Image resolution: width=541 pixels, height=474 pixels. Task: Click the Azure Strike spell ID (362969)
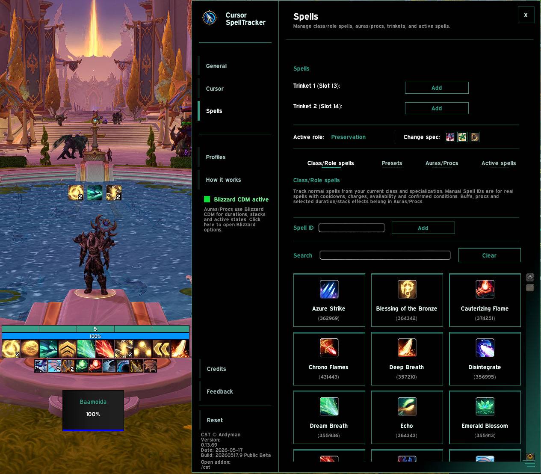[328, 318]
